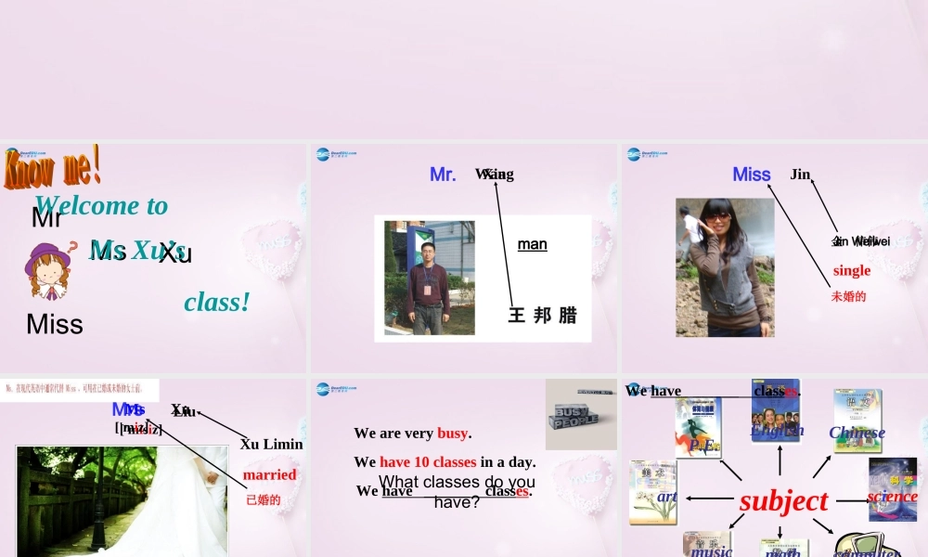Click the logo on the Mr. Wang slide
Image resolution: width=928 pixels, height=557 pixels.
coord(336,154)
